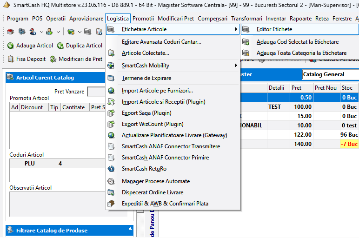The image size is (359, 238).
Task: Open the Rapoarte menu
Action: click(x=300, y=19)
